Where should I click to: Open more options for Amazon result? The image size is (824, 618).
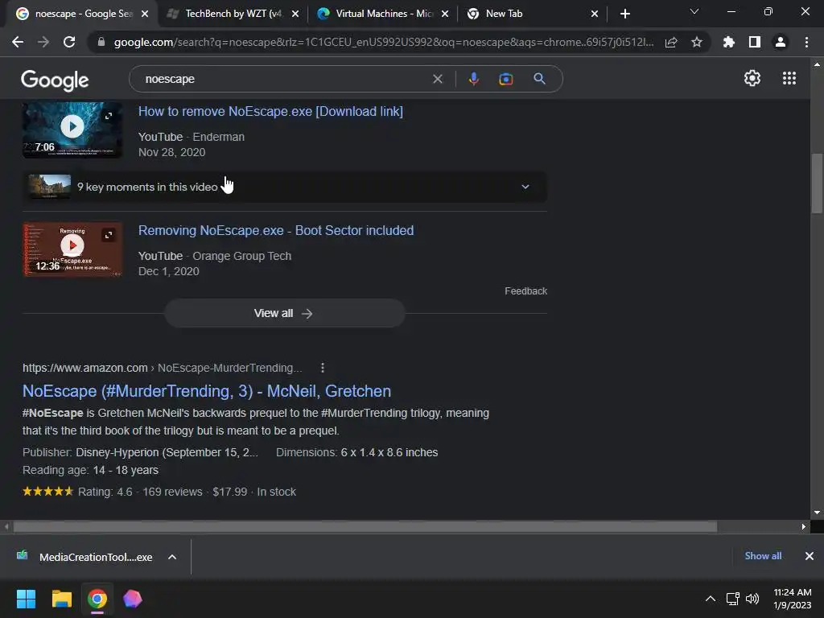(323, 368)
